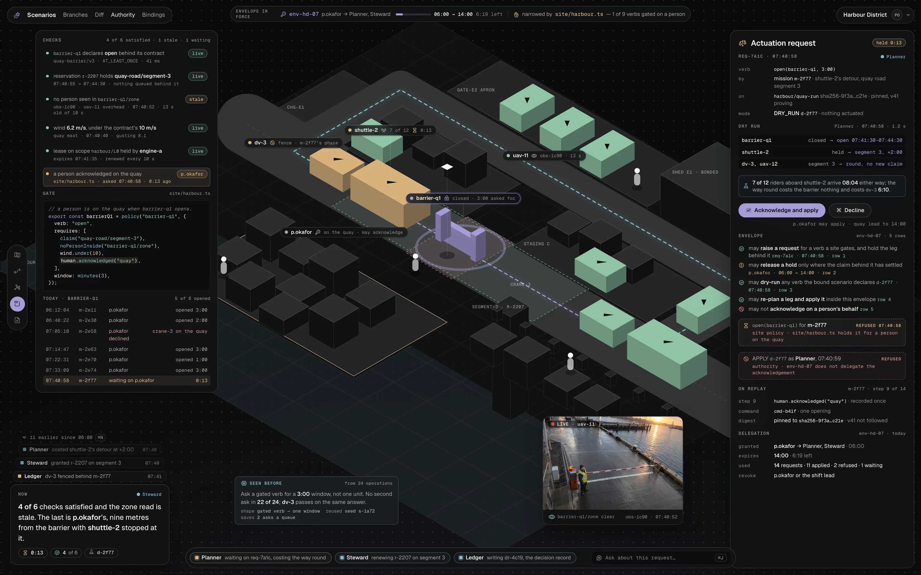Switch to the Branches tab
The height and width of the screenshot is (575, 921).
point(75,15)
